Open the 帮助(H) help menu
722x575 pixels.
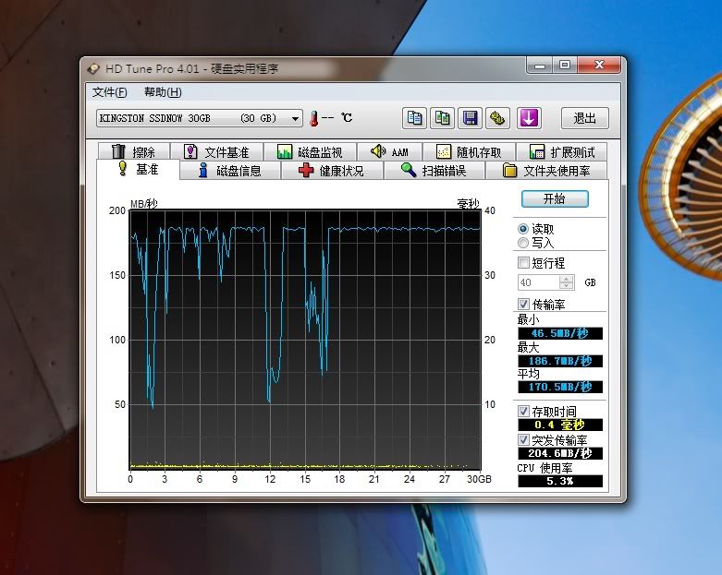(163, 92)
